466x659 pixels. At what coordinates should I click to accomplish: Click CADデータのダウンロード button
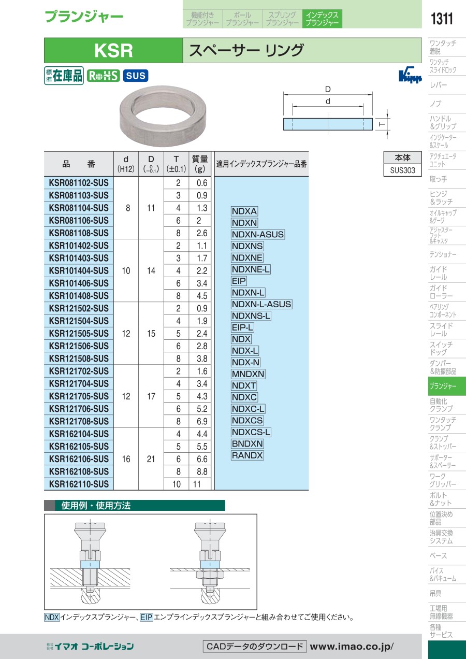pos(254,646)
